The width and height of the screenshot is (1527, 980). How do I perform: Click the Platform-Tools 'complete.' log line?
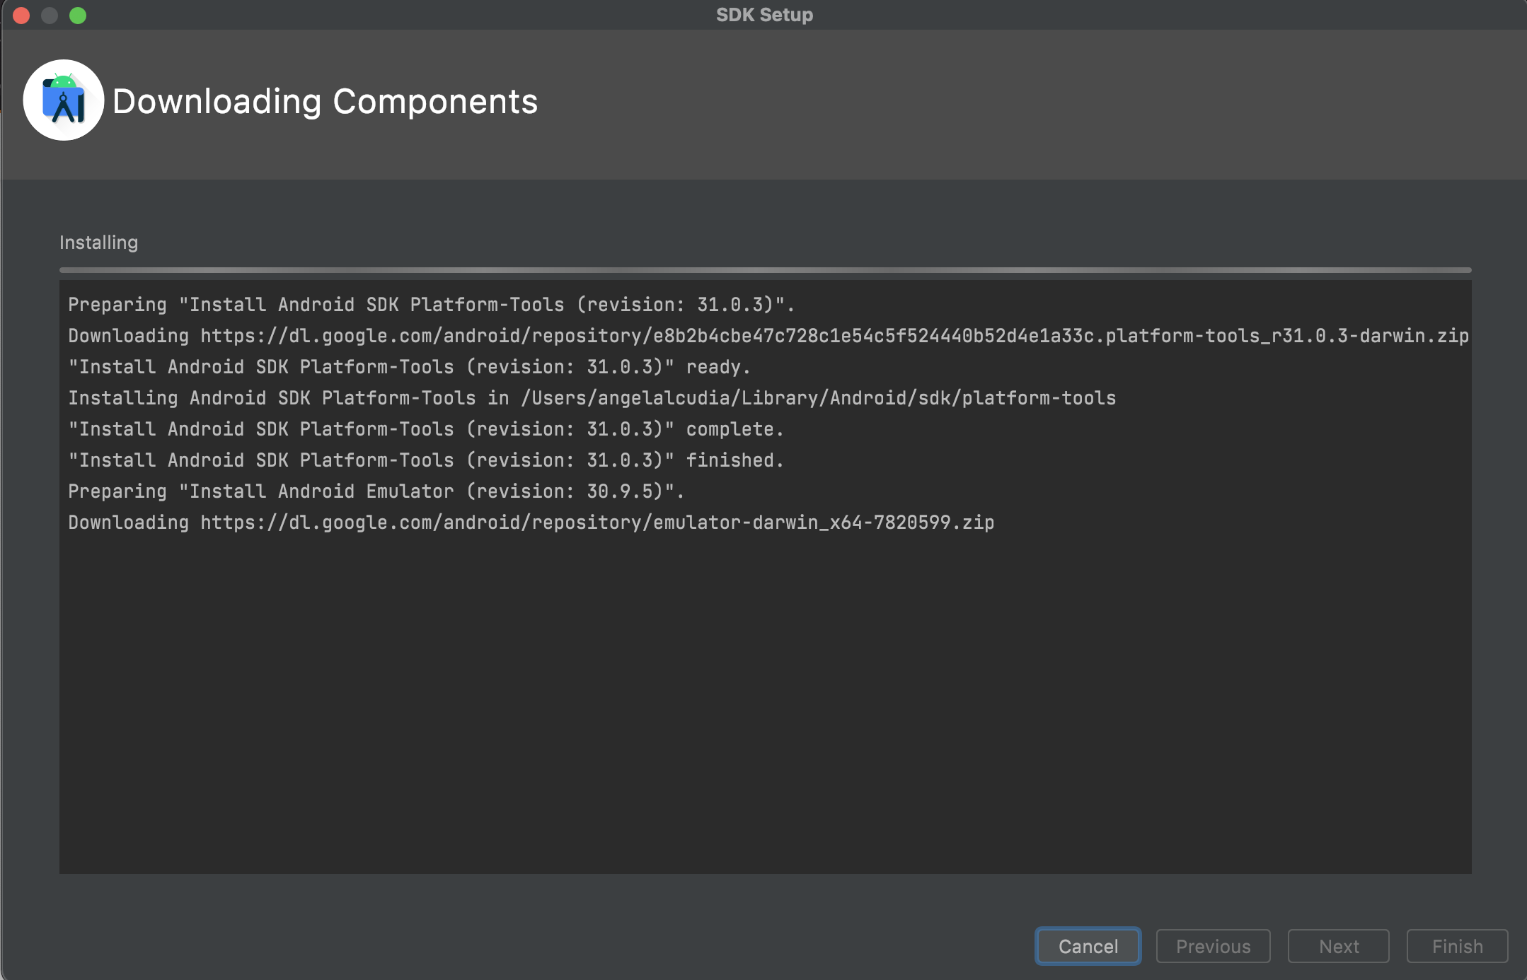click(x=426, y=429)
